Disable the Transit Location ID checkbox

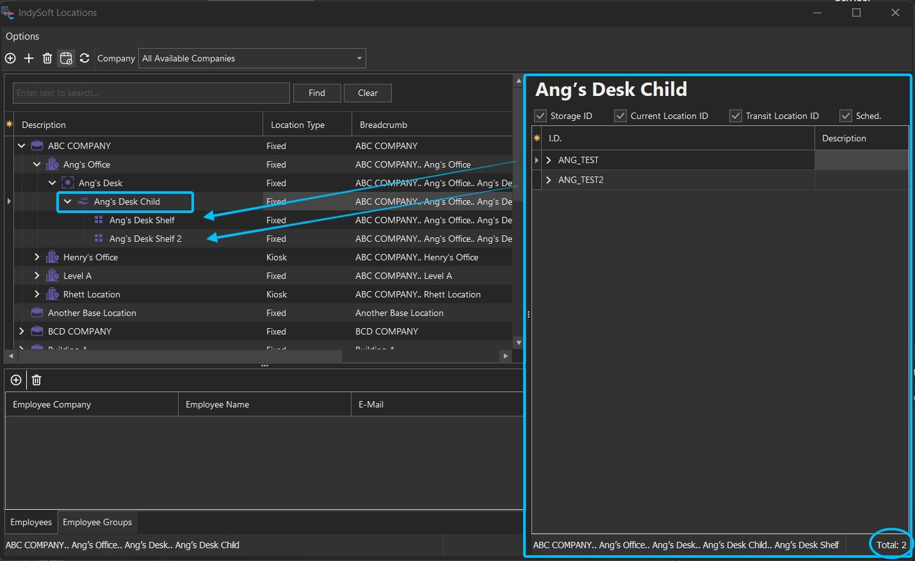click(736, 116)
